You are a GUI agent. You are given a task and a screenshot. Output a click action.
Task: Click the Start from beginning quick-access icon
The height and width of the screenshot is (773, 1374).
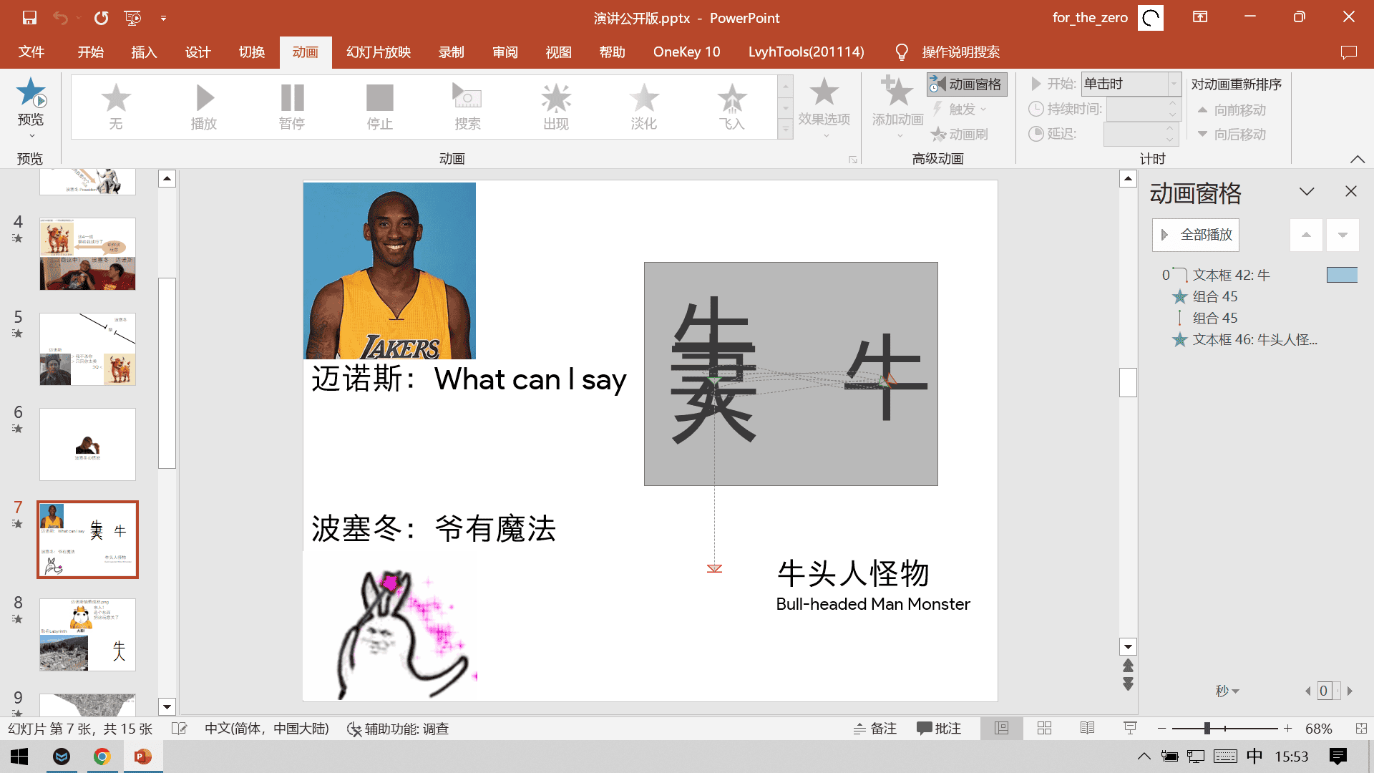click(x=132, y=17)
